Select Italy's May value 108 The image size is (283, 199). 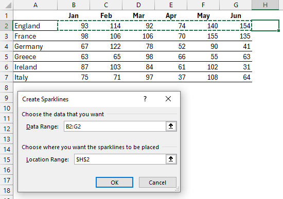click(x=203, y=77)
